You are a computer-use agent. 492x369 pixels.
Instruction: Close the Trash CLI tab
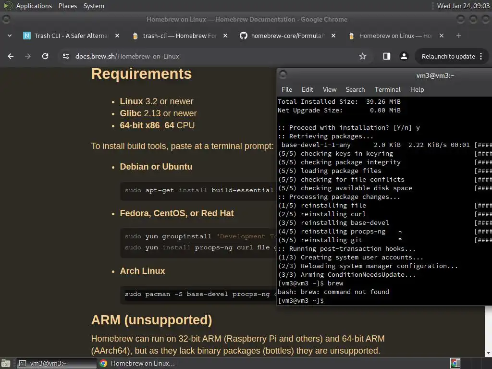coord(117,36)
